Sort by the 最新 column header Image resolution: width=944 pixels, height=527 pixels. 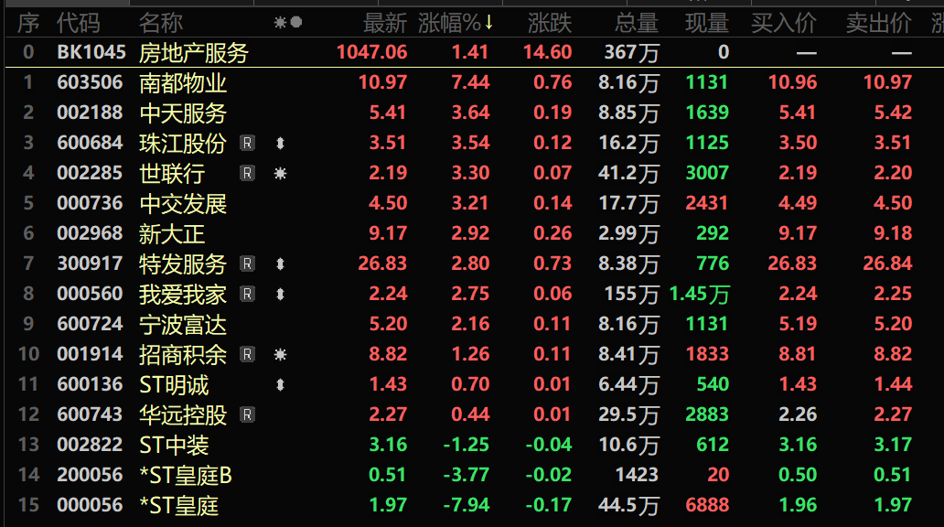pos(385,23)
